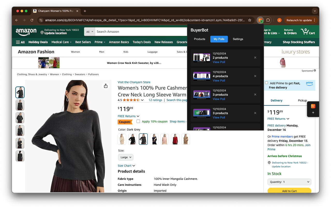Click the plus icon on side widget
Screen dimensions: 331x207
tap(313, 113)
